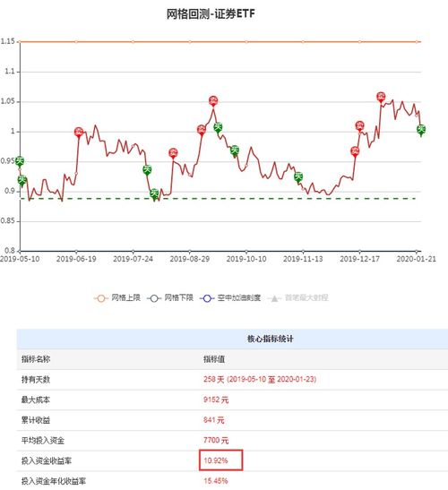Click the 核心指标统计 table header

270,339
